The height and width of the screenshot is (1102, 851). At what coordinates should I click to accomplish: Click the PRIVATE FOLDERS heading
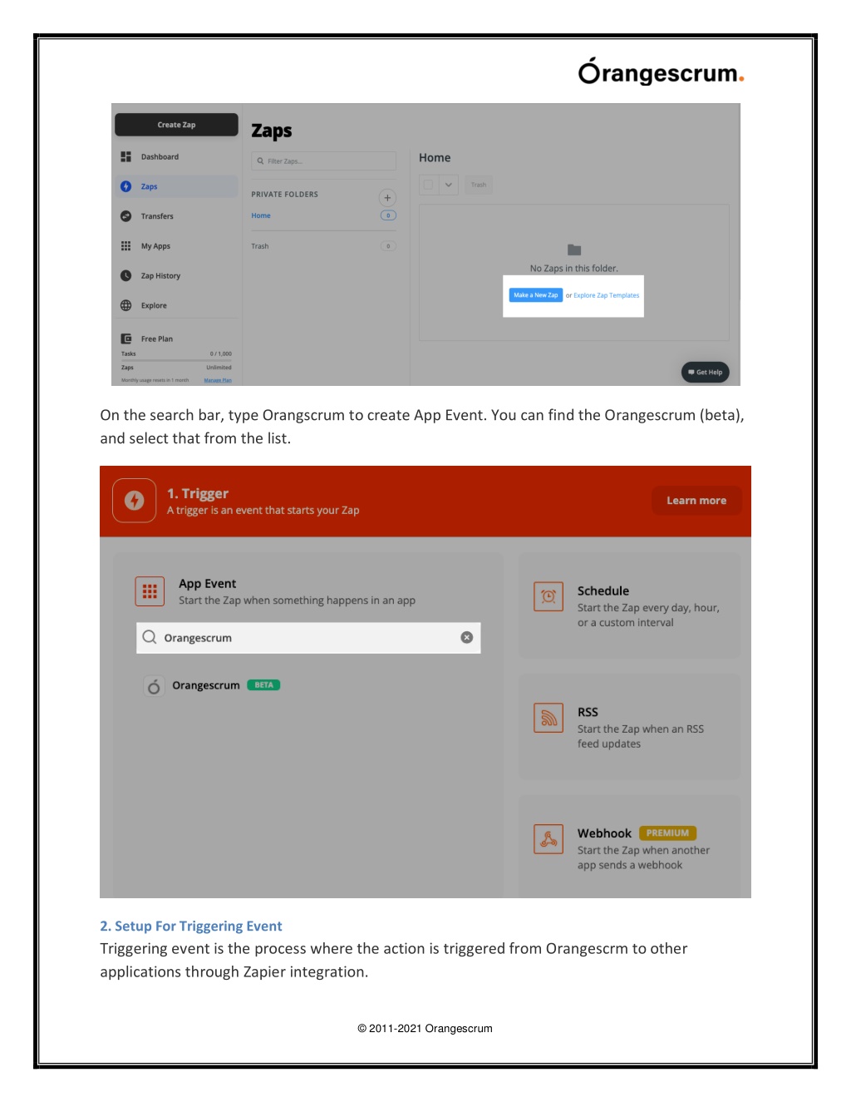285,195
